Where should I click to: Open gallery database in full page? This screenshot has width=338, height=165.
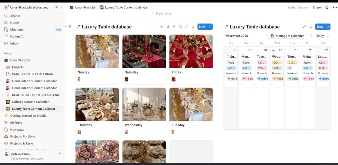click(187, 27)
